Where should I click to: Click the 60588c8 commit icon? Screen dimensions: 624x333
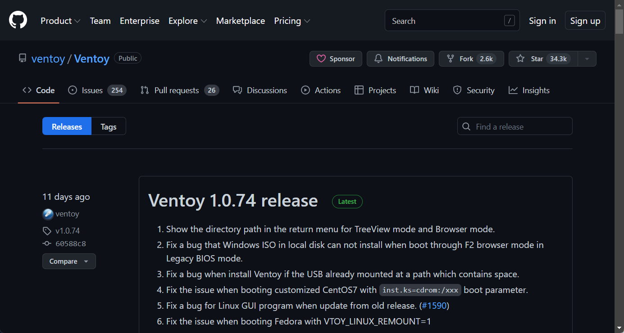tap(47, 243)
